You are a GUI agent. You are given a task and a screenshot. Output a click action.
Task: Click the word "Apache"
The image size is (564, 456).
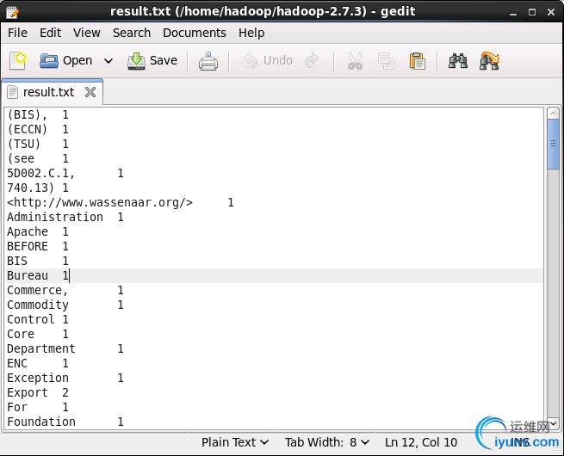(28, 232)
